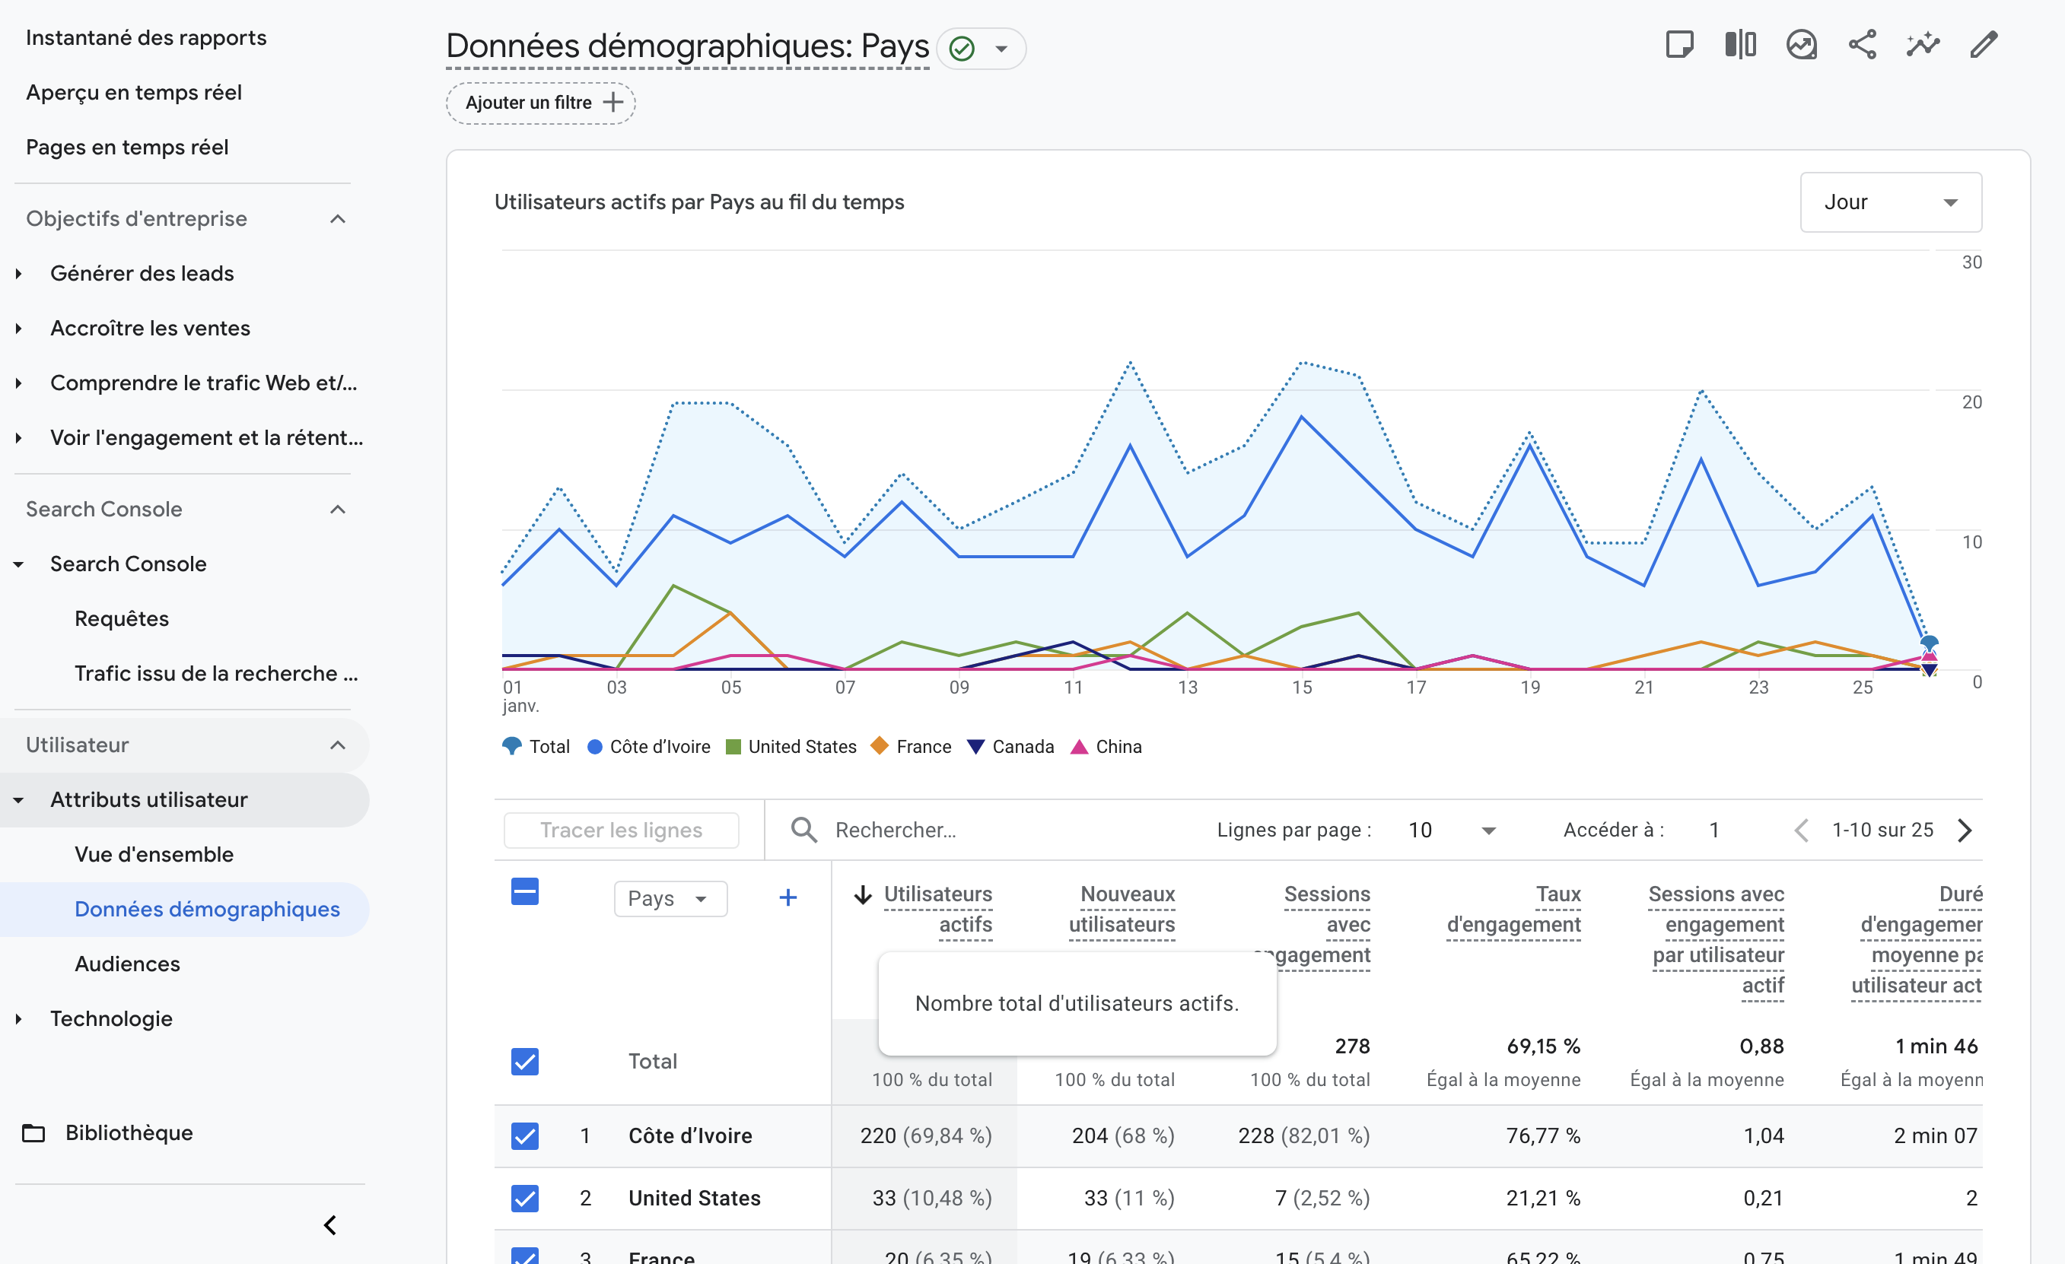Click the France legend color marker
Screen dimensions: 2065x1264
click(x=879, y=745)
